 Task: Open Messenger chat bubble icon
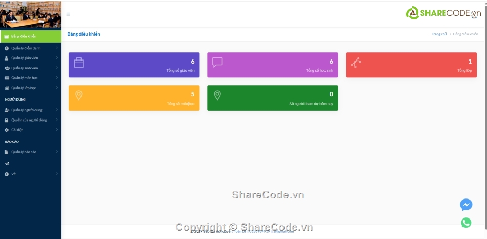[x=465, y=205]
